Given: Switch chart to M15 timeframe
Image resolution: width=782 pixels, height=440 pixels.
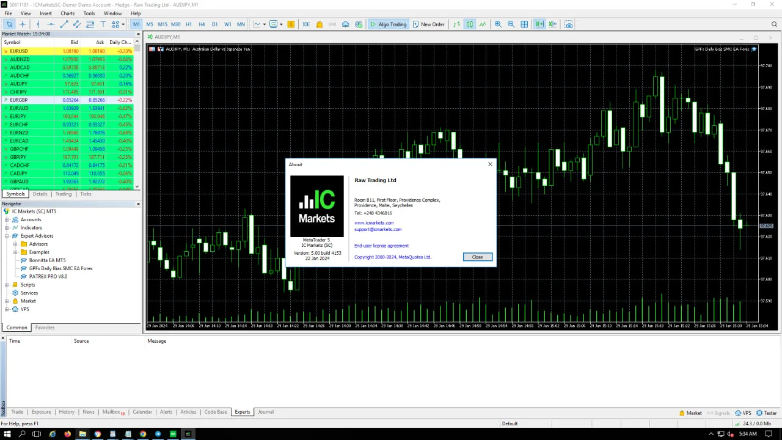Looking at the screenshot, I should (163, 24).
